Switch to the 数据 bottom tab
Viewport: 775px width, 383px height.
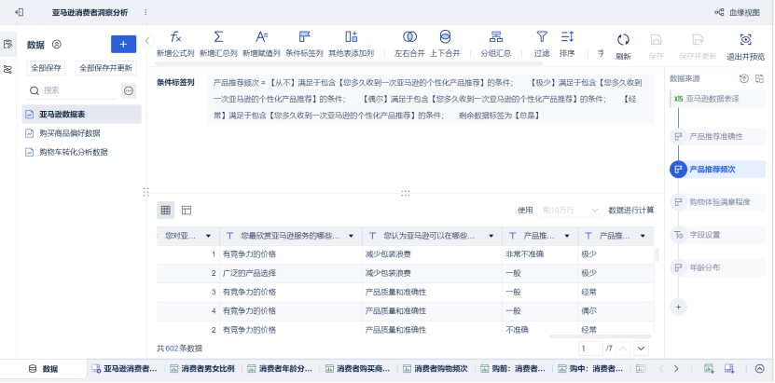point(44,369)
